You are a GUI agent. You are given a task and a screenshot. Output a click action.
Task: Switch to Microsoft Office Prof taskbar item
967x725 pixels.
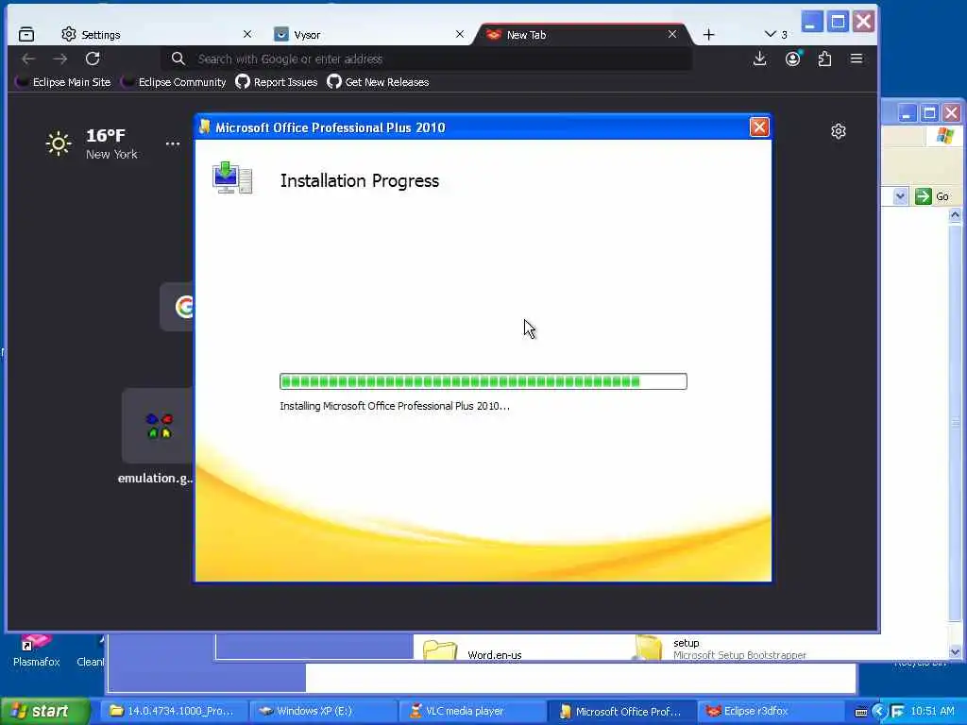click(621, 711)
